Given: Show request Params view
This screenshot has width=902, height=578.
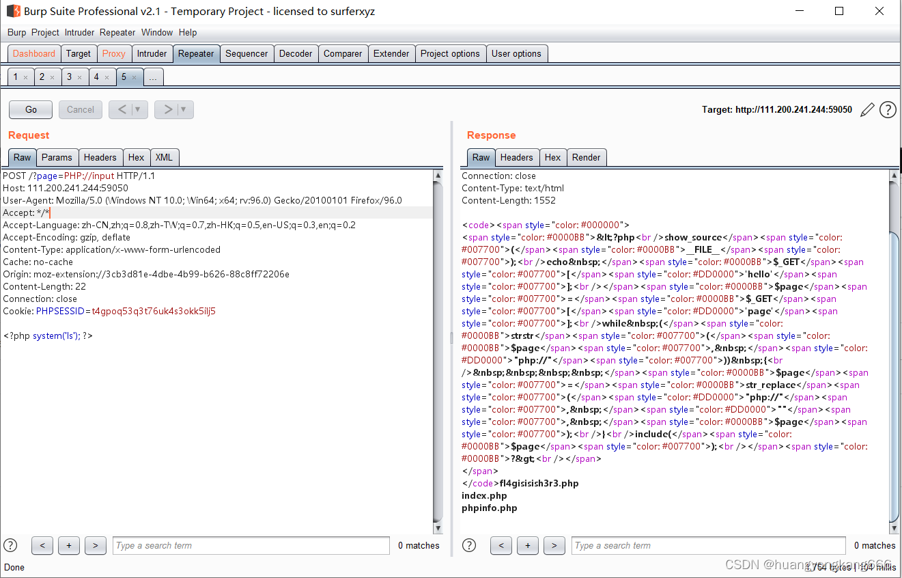Looking at the screenshot, I should pyautogui.click(x=57, y=157).
